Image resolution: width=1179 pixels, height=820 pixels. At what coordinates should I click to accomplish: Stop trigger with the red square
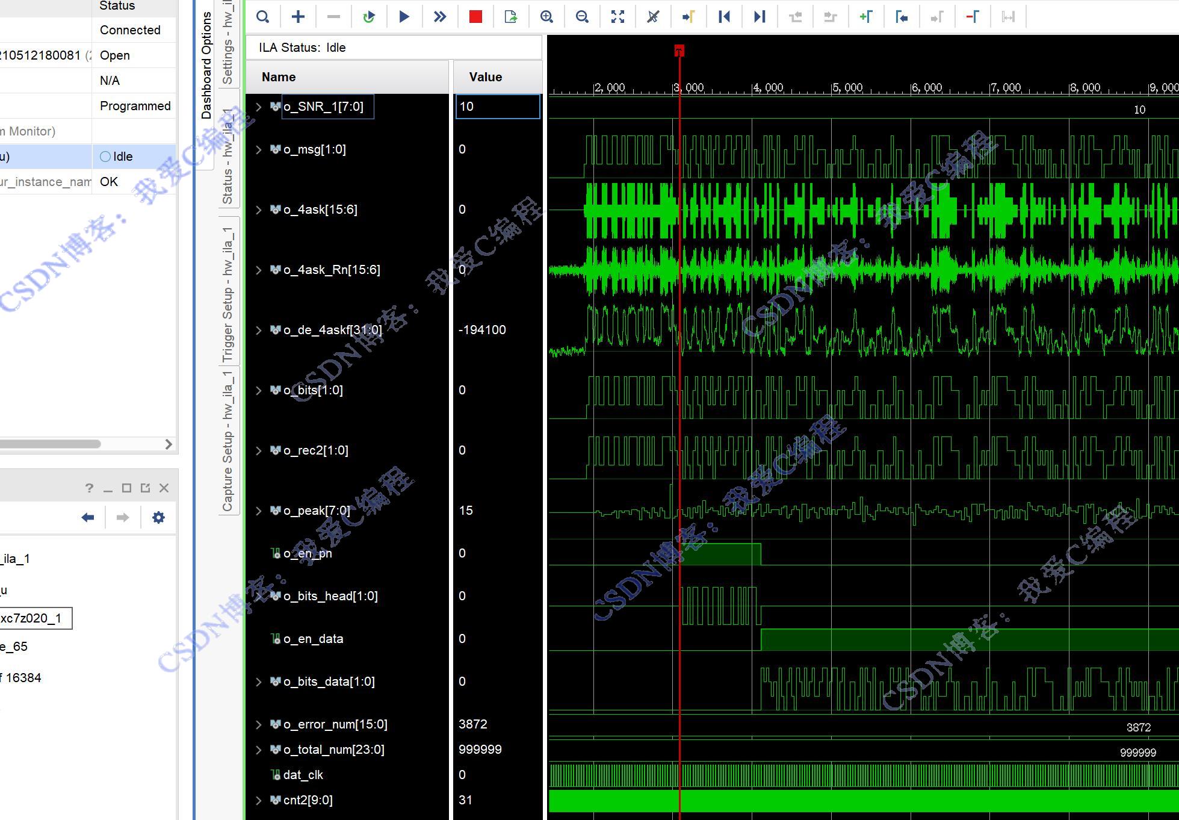475,16
